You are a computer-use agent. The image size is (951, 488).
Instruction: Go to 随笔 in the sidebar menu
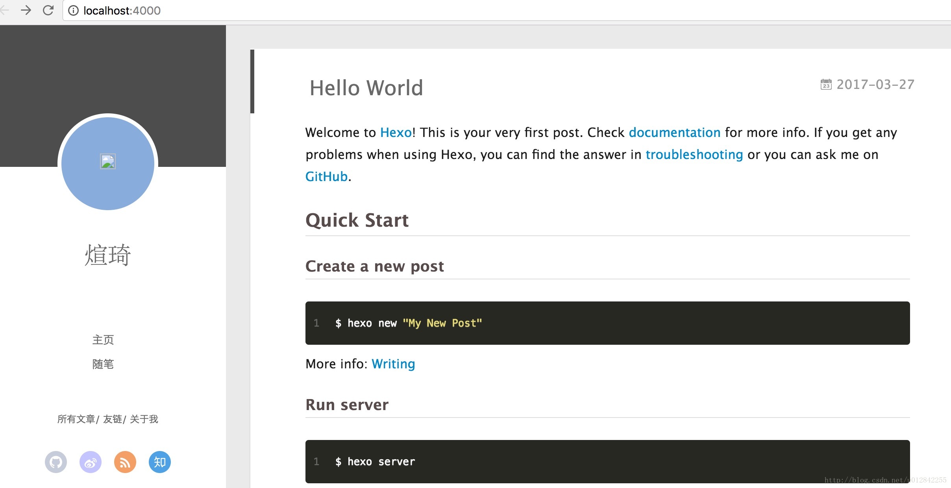pyautogui.click(x=103, y=364)
